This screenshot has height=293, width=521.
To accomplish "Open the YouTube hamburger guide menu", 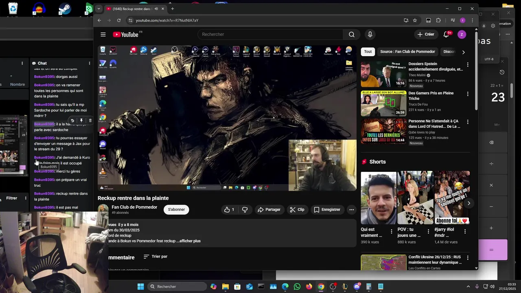I will (x=103, y=35).
